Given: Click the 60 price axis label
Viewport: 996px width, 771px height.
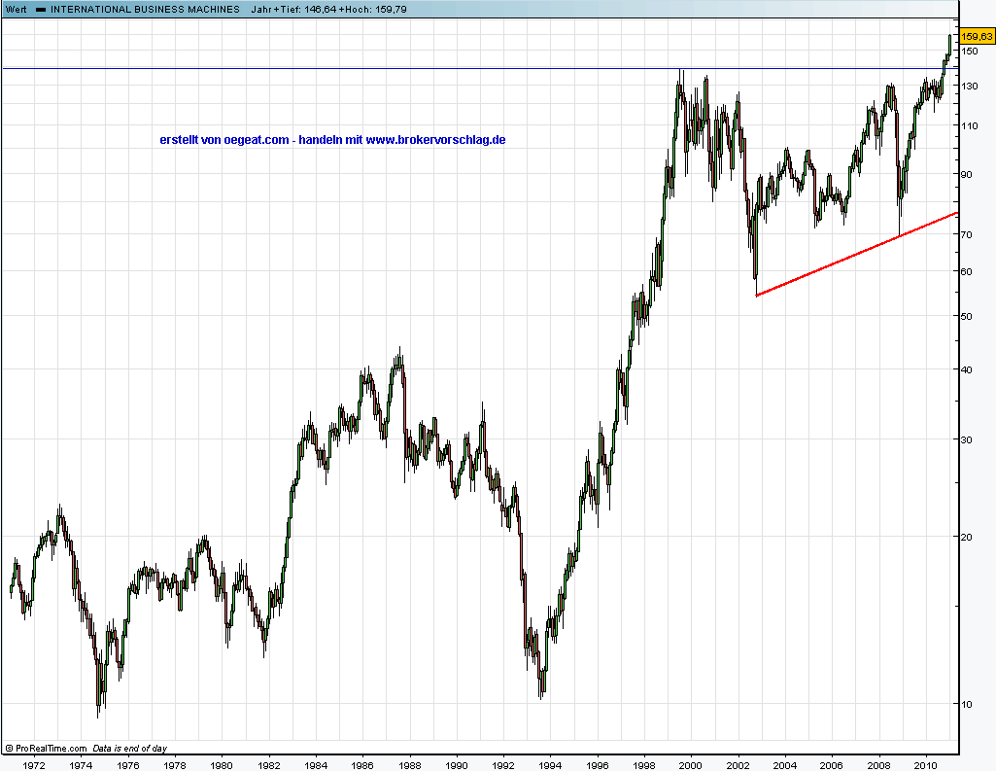Looking at the screenshot, I should coord(967,271).
